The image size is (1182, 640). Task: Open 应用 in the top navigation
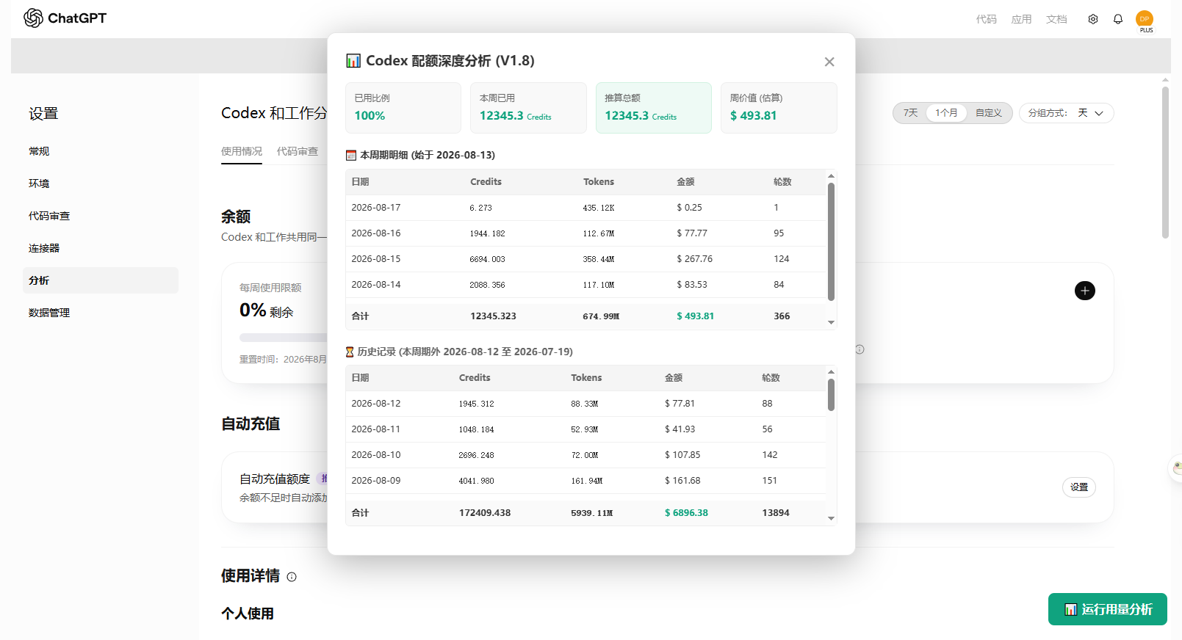pos(1021,19)
